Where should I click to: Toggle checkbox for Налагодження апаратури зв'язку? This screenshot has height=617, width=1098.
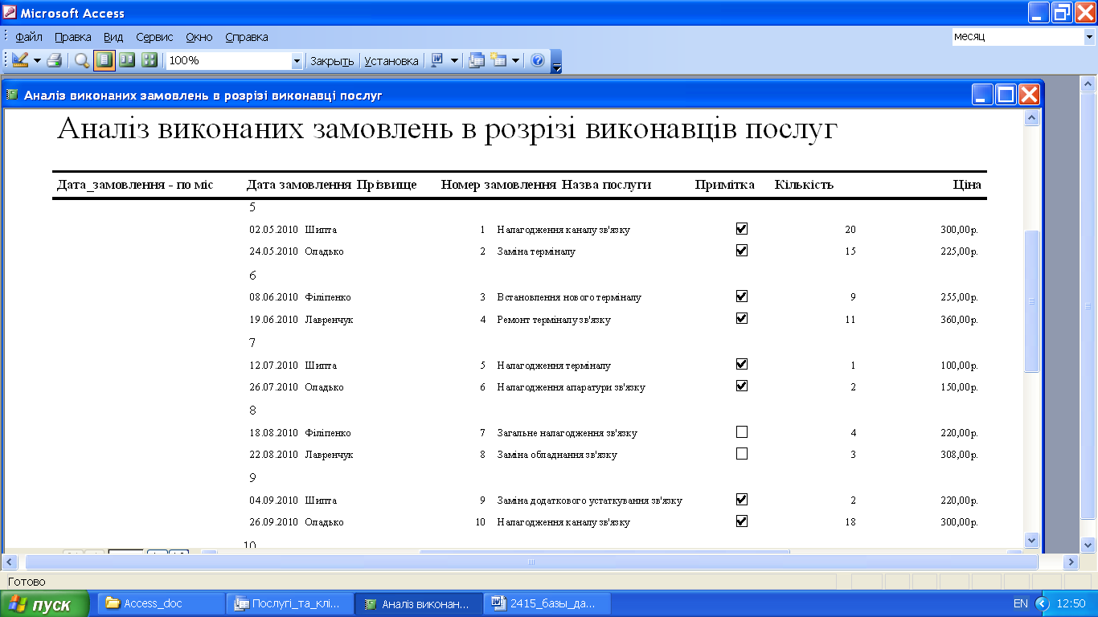(742, 386)
